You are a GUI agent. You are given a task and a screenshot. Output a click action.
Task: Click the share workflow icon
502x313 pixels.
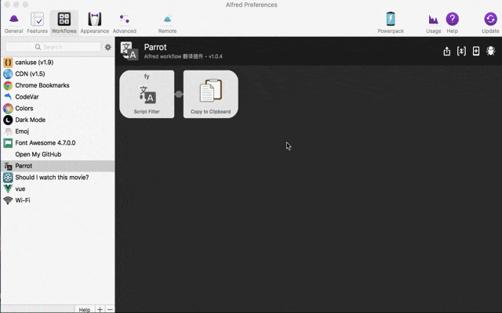pyautogui.click(x=447, y=51)
